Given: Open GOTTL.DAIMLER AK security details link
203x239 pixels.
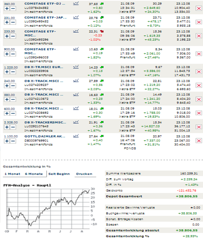Looking at the screenshot, I should [x=45, y=136].
